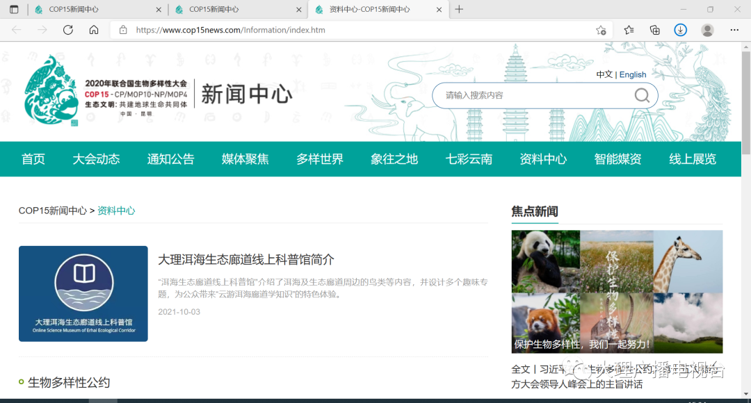
Task: Open the tab actions menu icon
Action: pyautogui.click(x=14, y=10)
